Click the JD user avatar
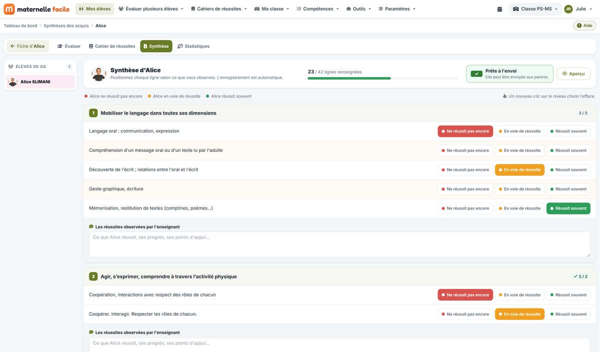 tap(568, 9)
